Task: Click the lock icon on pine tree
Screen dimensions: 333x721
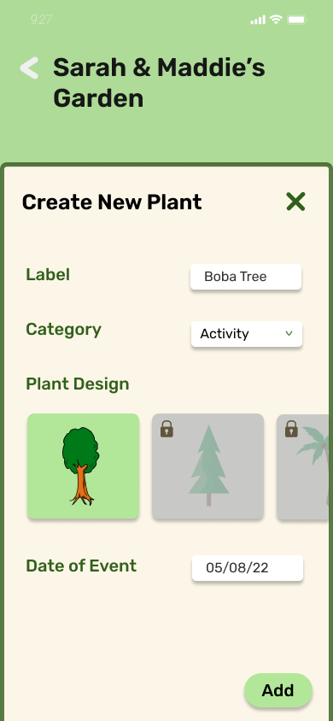Action: click(166, 429)
